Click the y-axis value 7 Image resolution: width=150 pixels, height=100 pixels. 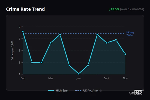(x=19, y=39)
